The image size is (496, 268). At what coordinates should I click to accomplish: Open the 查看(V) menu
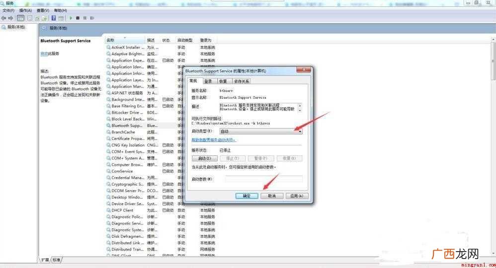tap(43, 10)
